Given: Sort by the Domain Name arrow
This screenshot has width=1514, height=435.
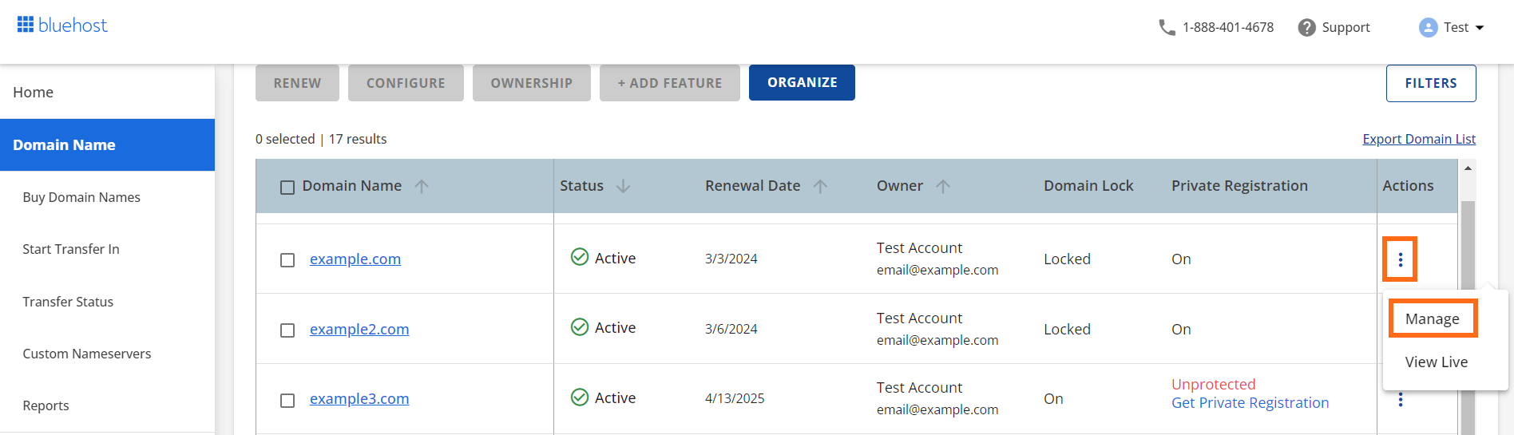Looking at the screenshot, I should (x=422, y=186).
